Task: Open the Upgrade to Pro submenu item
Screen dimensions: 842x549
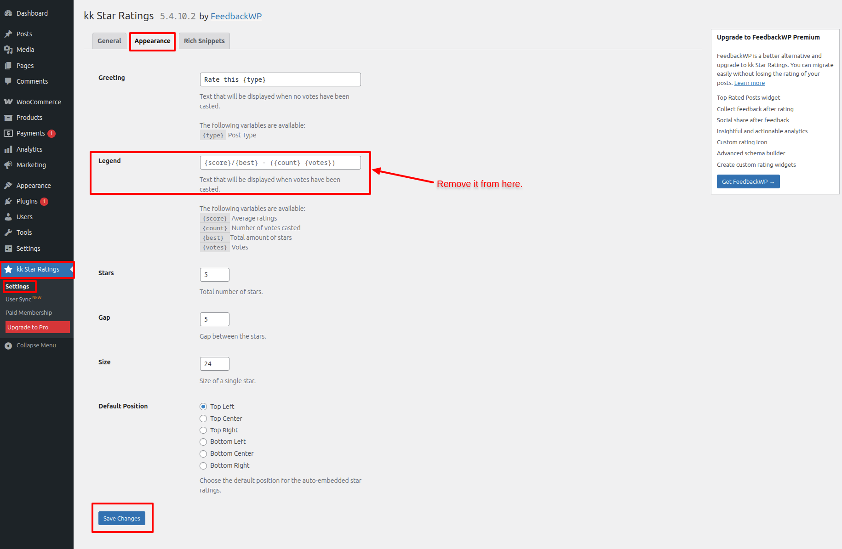Action: coord(37,327)
